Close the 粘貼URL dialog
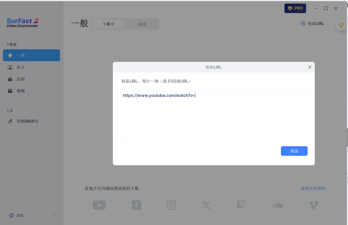This screenshot has width=348, height=225. pyautogui.click(x=310, y=67)
